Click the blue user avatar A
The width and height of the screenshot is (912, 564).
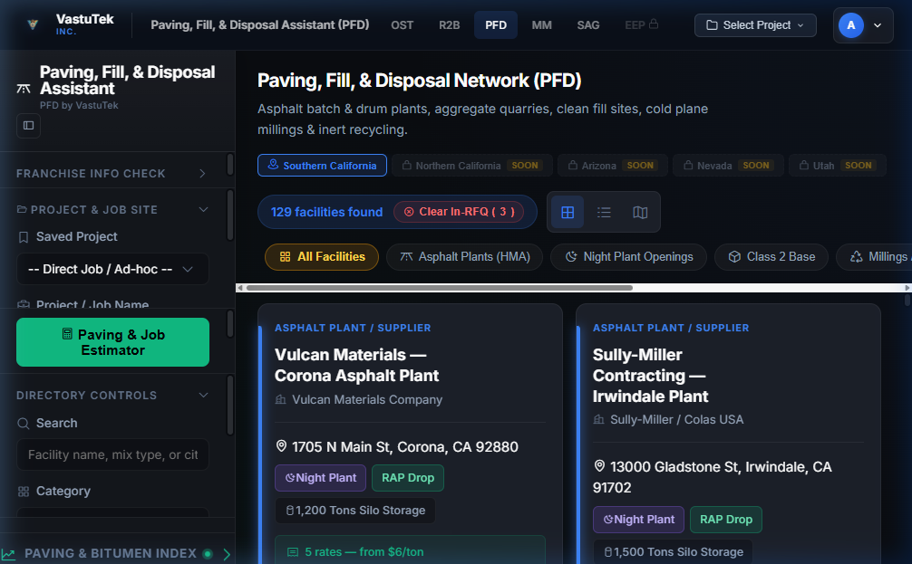pos(851,25)
